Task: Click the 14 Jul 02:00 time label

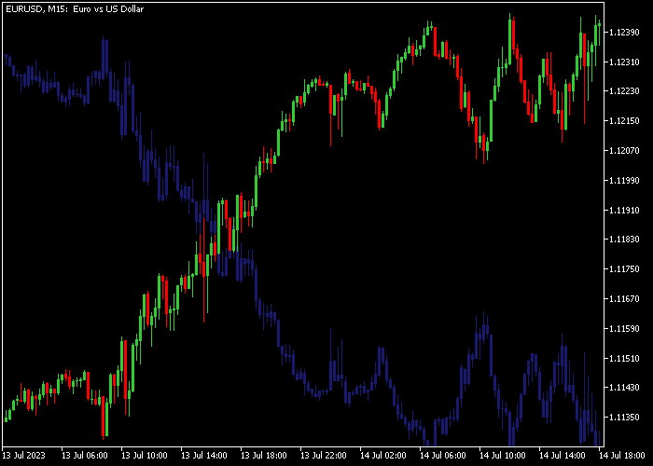Action: (x=383, y=455)
